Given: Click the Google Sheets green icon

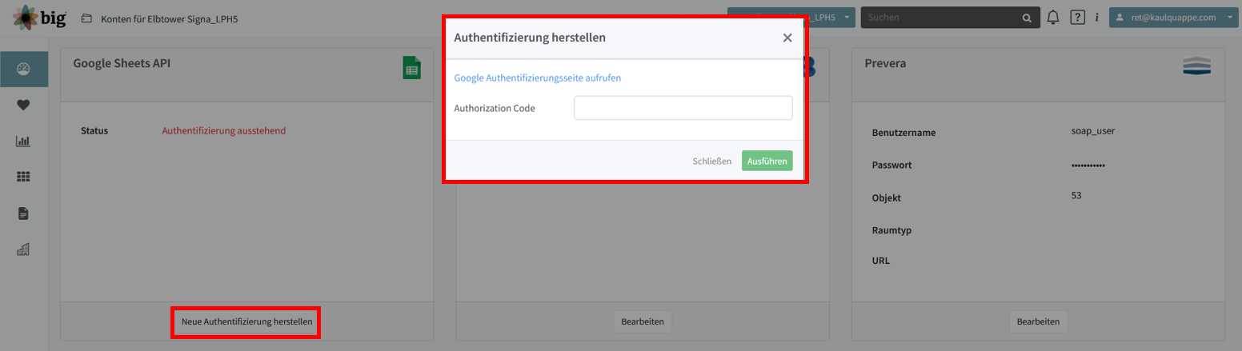Looking at the screenshot, I should [411, 68].
